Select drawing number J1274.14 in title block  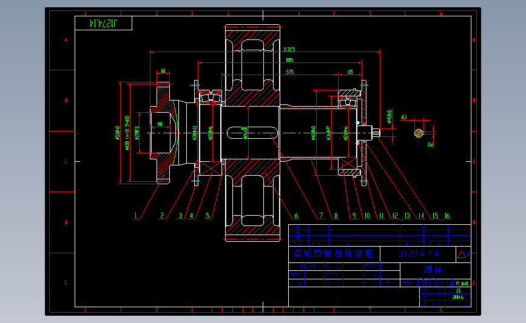[x=419, y=254]
